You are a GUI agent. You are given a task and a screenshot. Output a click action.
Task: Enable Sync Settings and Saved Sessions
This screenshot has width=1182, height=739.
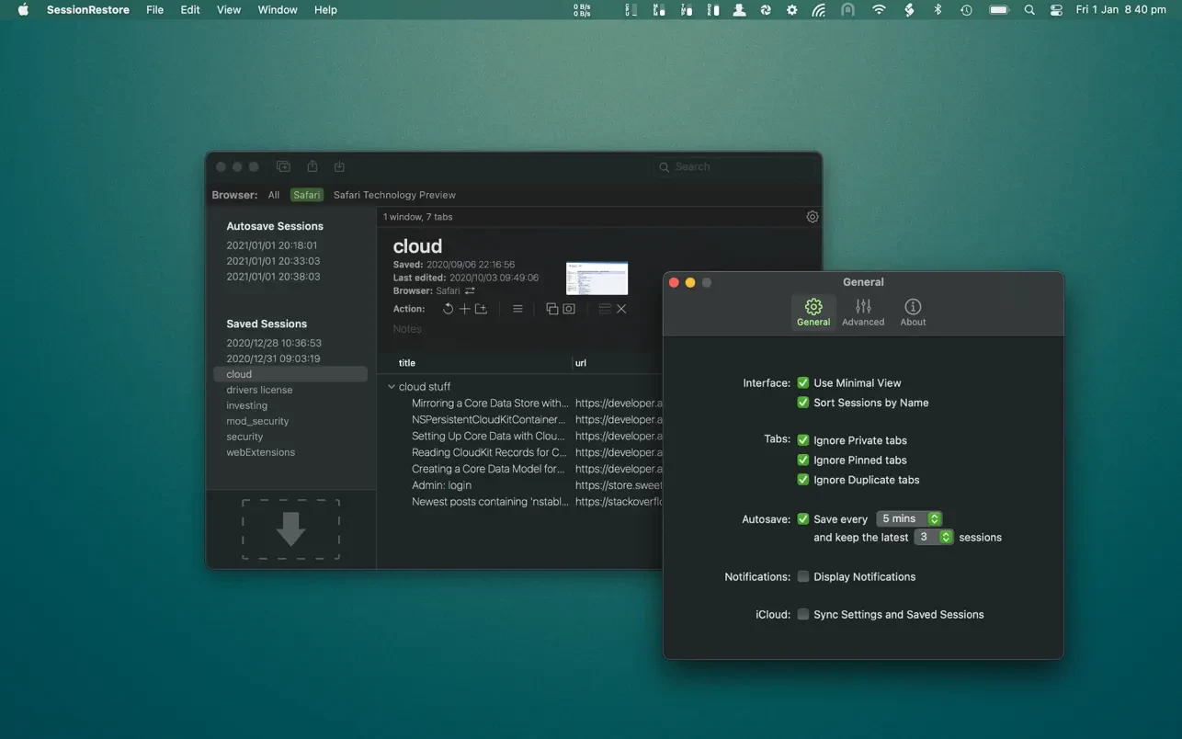click(802, 614)
